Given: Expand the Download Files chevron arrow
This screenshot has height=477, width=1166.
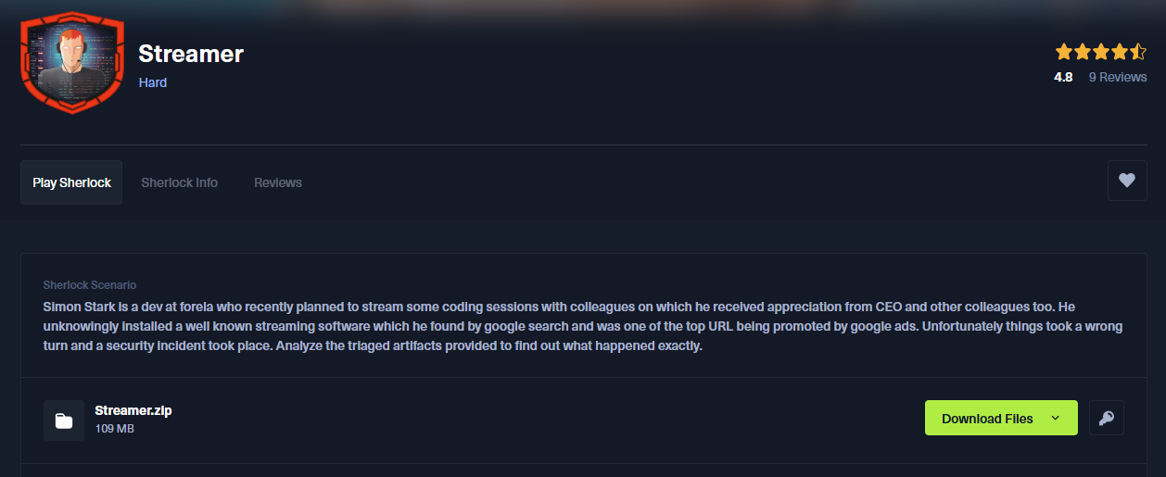Looking at the screenshot, I should point(1056,418).
